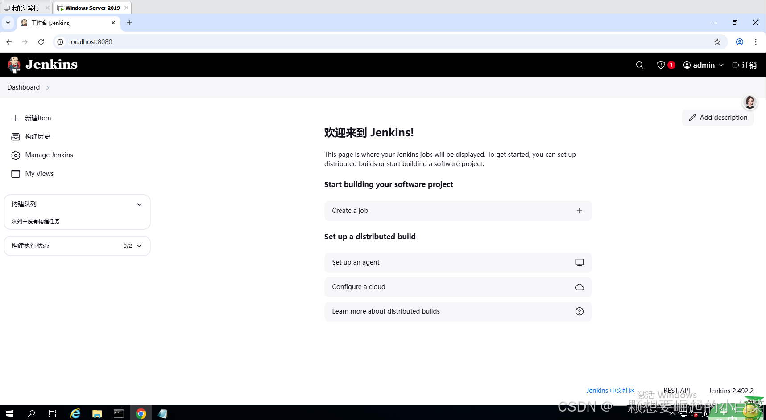Click the Set up an agent button
Viewport: 766px width, 420px height.
pyautogui.click(x=458, y=262)
